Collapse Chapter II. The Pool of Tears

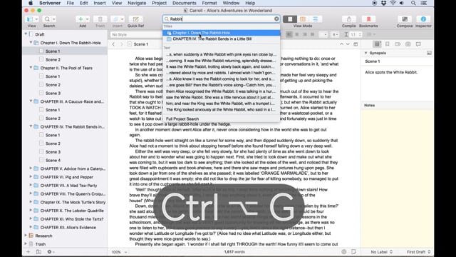click(x=31, y=68)
